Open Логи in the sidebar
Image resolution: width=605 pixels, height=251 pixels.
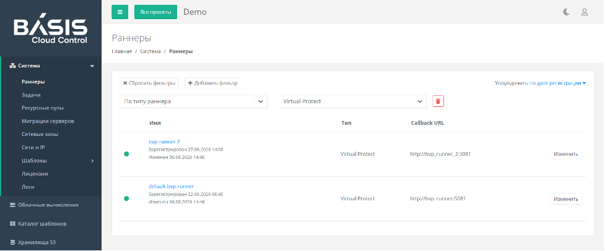point(28,187)
